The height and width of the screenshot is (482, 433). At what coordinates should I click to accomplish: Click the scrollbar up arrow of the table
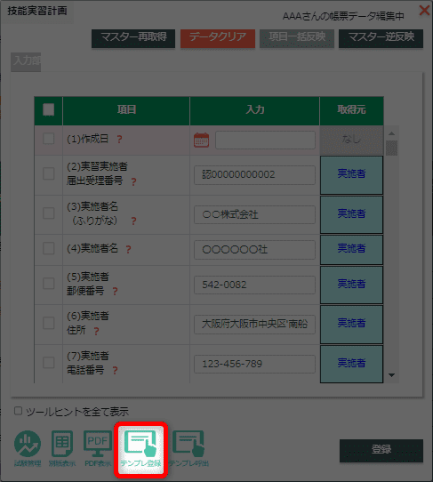point(391,133)
